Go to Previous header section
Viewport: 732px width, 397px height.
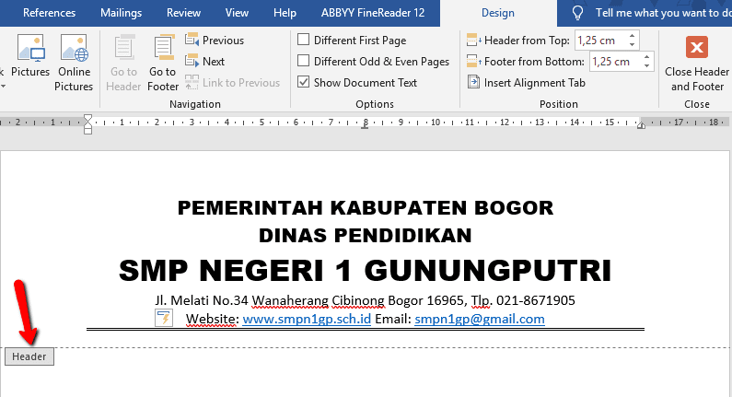point(215,41)
